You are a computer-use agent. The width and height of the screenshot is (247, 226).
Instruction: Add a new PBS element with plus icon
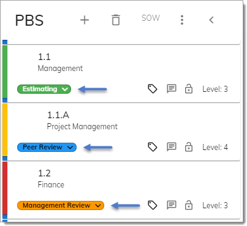85,20
